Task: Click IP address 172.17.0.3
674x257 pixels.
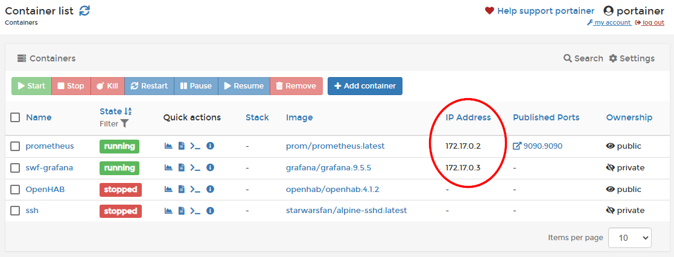Action: point(463,168)
